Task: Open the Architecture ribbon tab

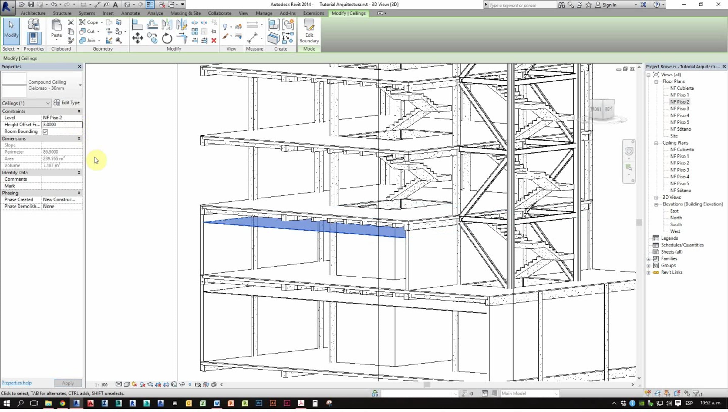Action: (33, 13)
